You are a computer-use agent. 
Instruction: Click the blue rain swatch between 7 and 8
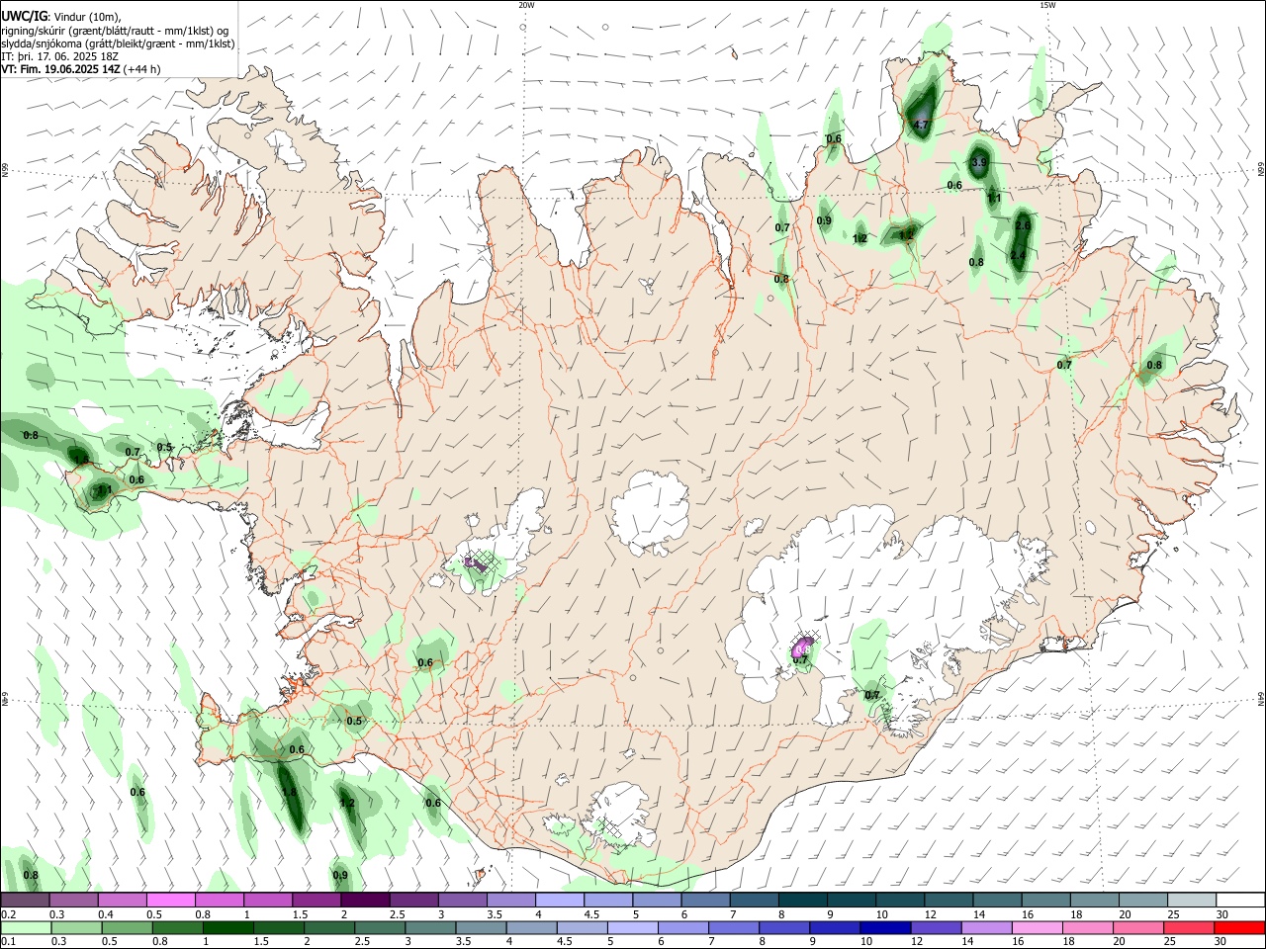[x=734, y=928]
